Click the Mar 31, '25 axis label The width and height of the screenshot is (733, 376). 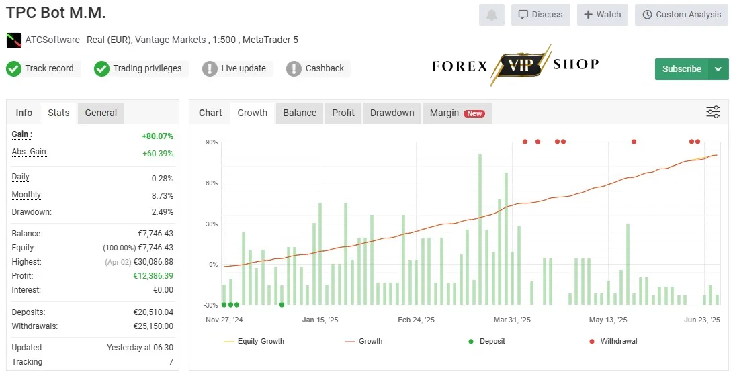(513, 320)
